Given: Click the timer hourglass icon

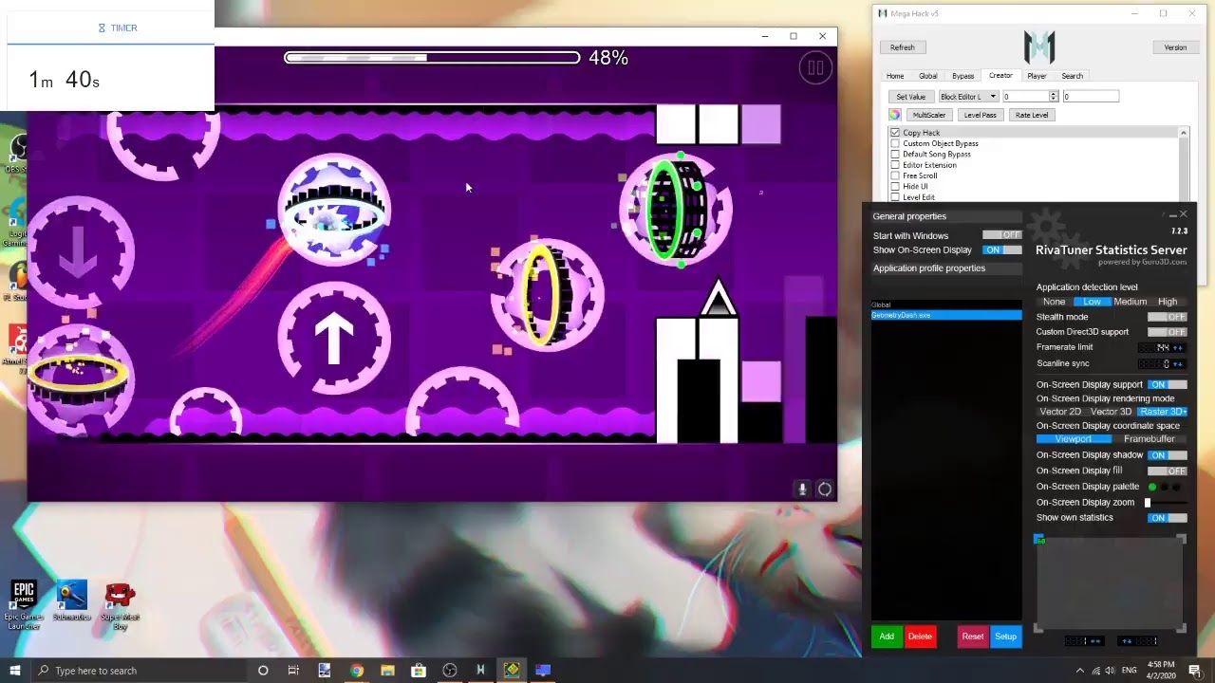Looking at the screenshot, I should point(102,28).
